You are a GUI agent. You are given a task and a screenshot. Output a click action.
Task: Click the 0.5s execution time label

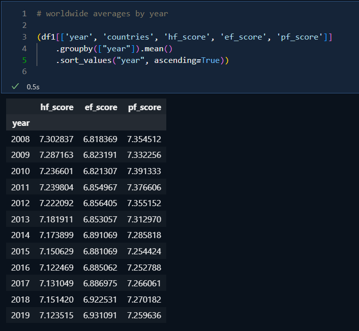(33, 87)
